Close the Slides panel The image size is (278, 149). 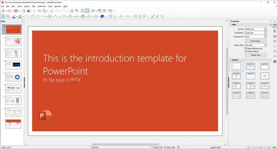tap(22, 21)
